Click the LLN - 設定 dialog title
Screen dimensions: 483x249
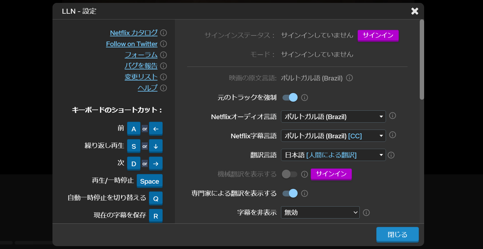pyautogui.click(x=79, y=11)
